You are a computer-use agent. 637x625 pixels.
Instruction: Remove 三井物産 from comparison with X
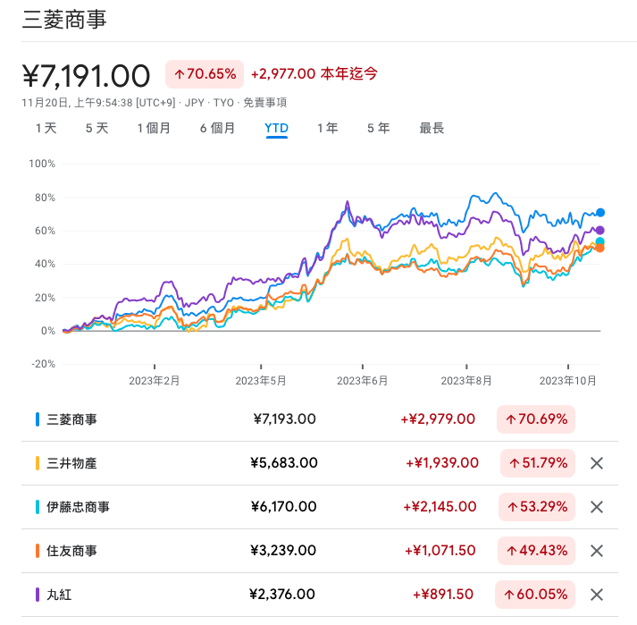point(598,463)
